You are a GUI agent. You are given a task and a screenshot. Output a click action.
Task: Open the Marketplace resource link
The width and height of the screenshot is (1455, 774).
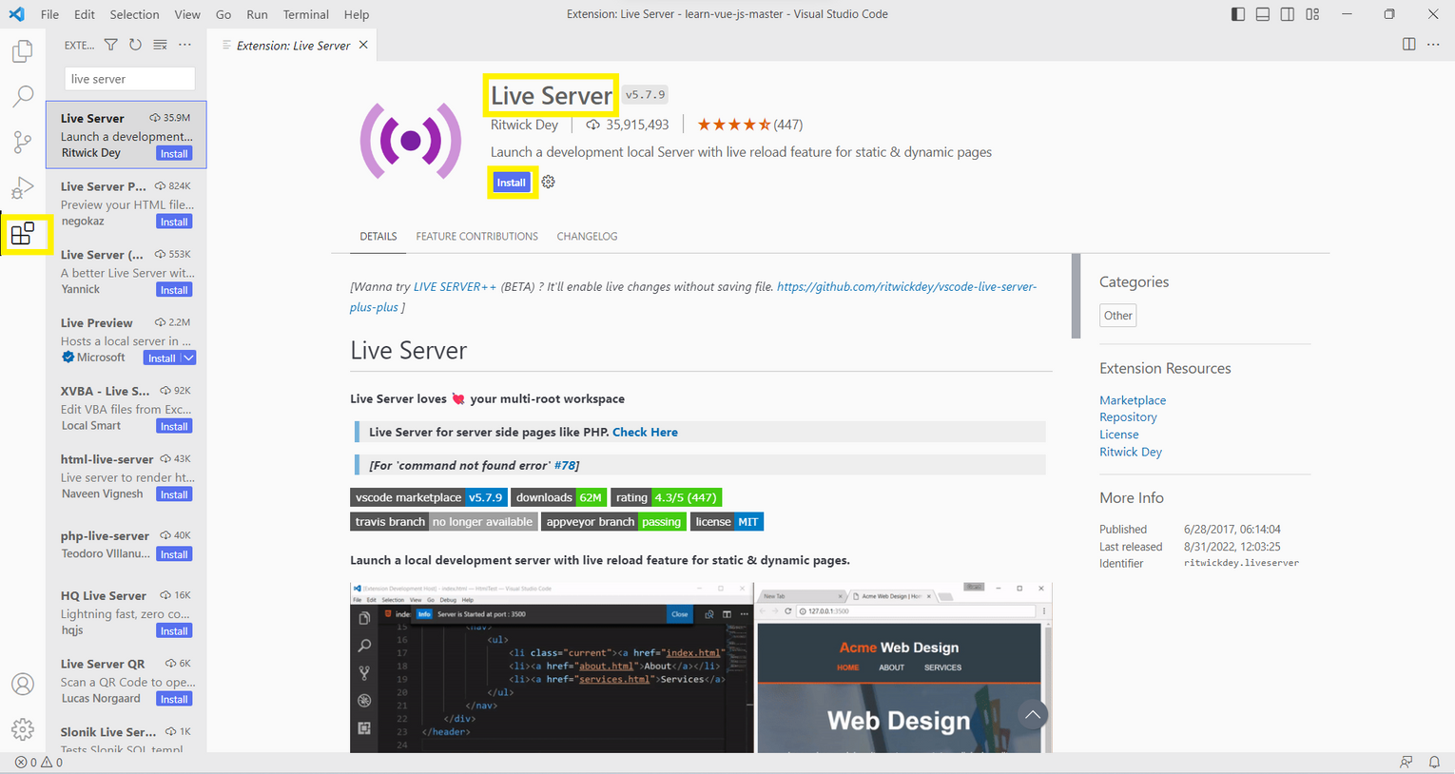pos(1133,400)
